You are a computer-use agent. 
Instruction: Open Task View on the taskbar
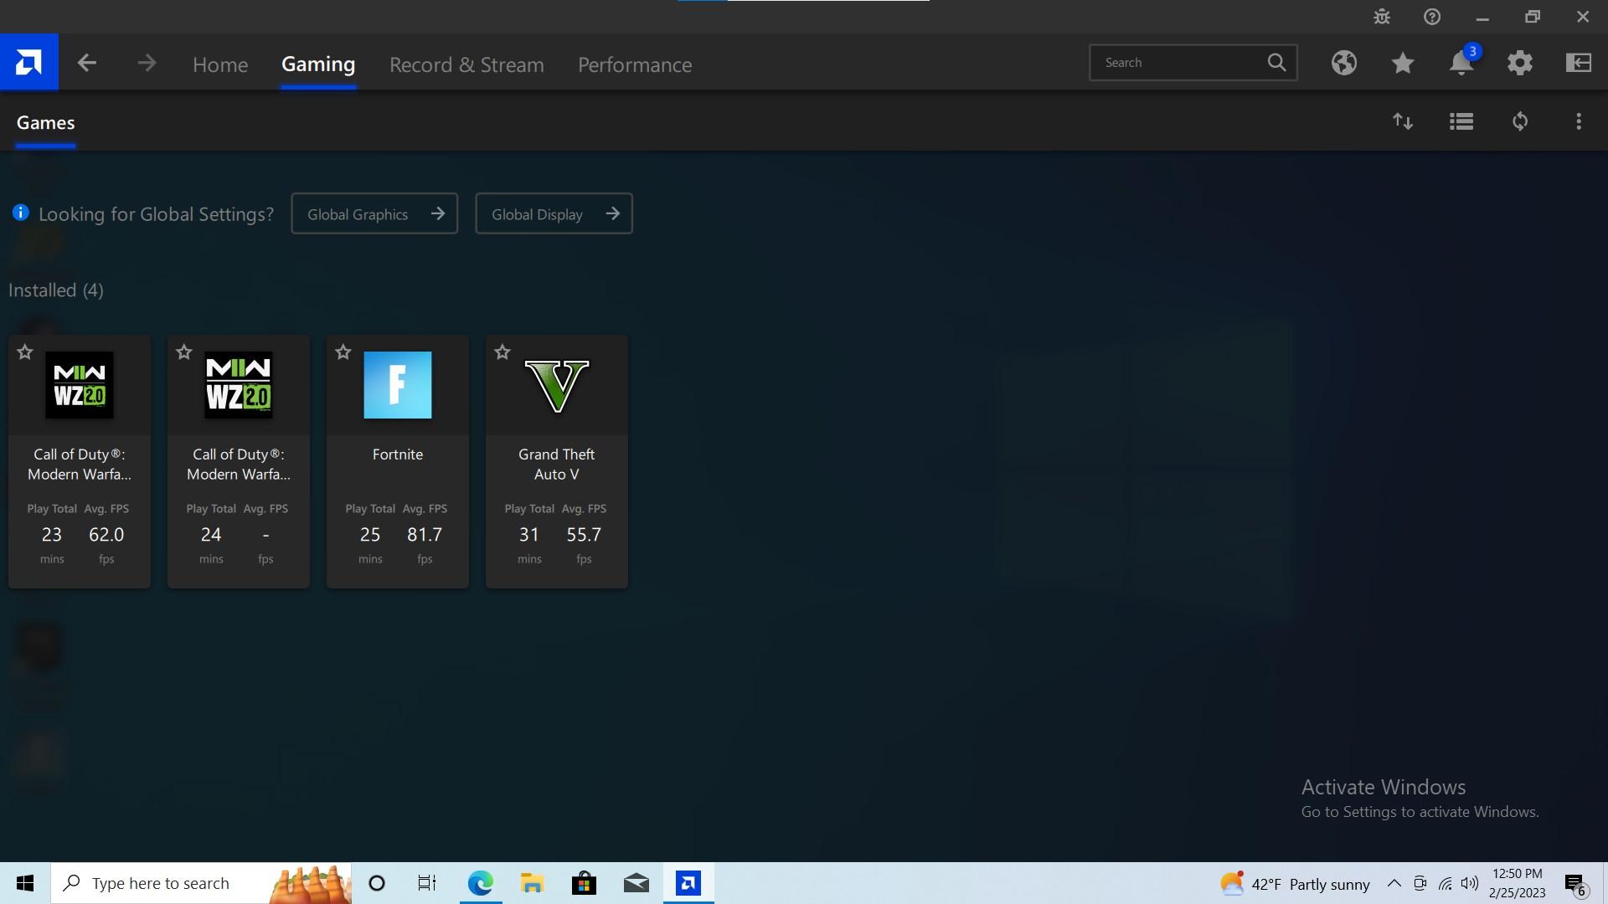coord(427,883)
